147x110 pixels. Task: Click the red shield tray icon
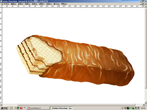[x=125, y=108]
